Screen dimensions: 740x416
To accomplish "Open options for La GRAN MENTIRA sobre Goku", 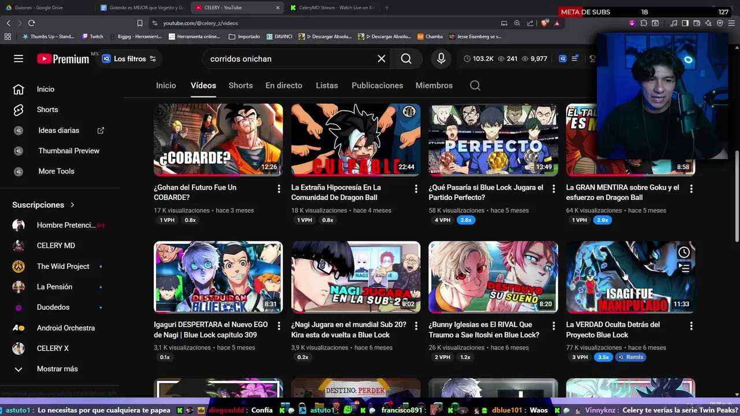I will click(x=691, y=189).
